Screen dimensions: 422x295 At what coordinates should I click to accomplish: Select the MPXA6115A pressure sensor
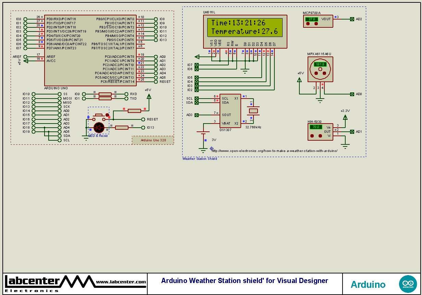[x=320, y=68]
